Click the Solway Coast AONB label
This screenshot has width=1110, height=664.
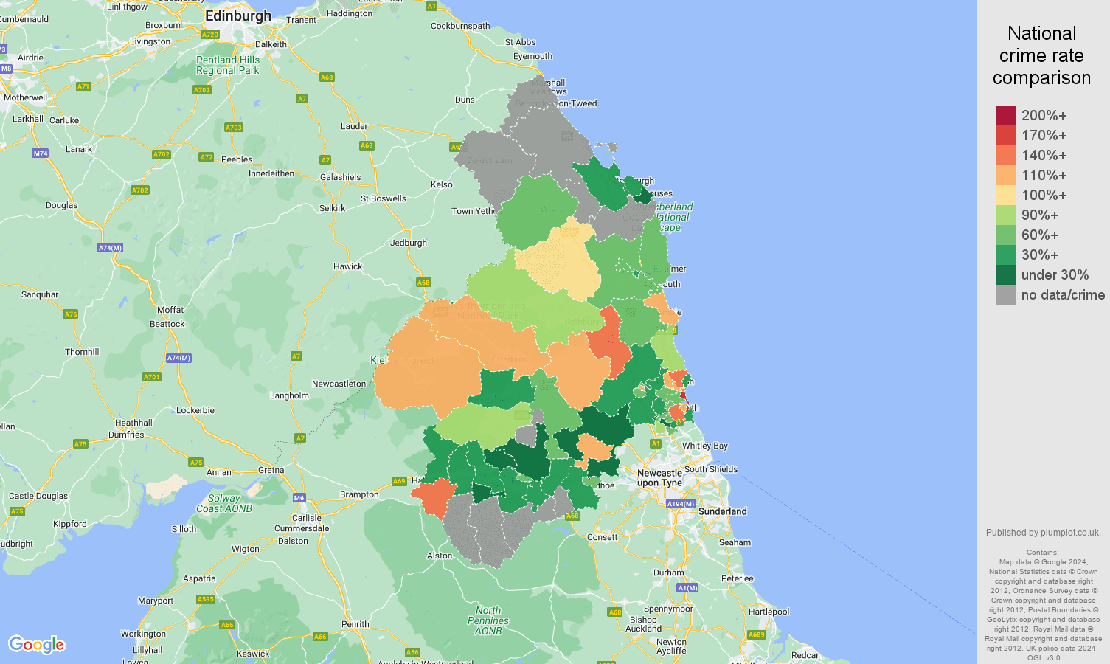224,503
